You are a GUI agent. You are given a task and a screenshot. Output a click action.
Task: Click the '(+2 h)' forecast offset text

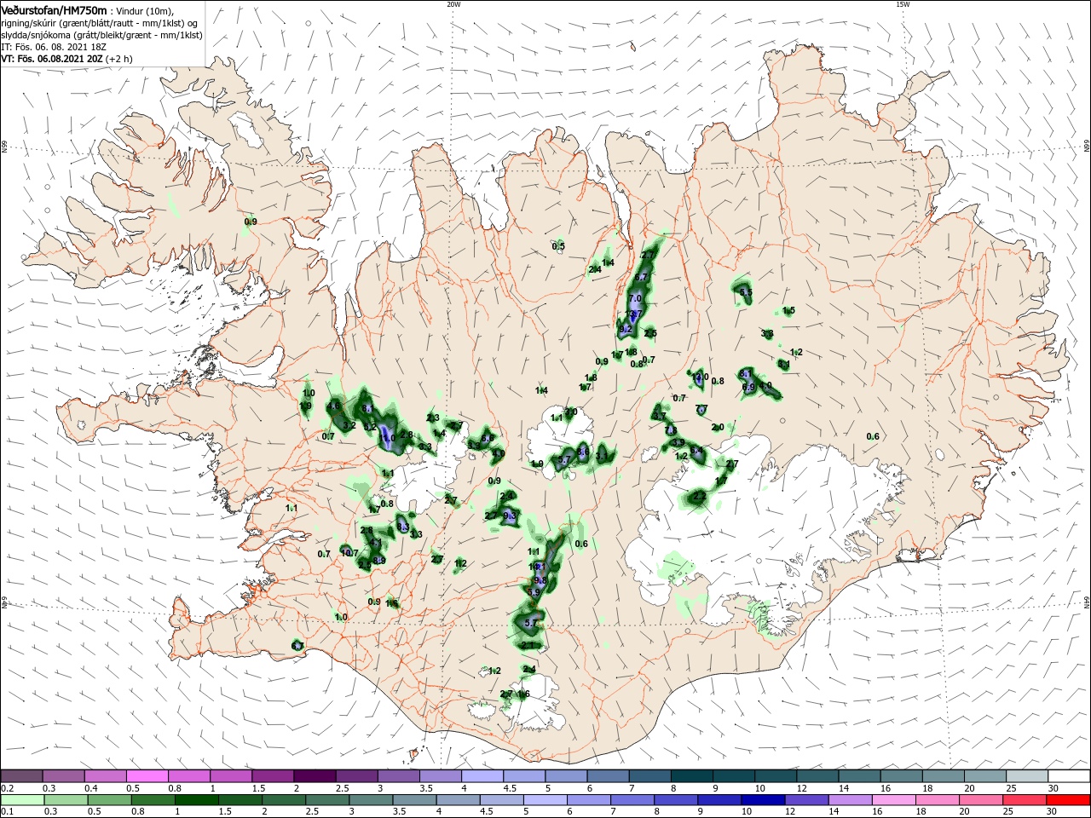[119, 59]
